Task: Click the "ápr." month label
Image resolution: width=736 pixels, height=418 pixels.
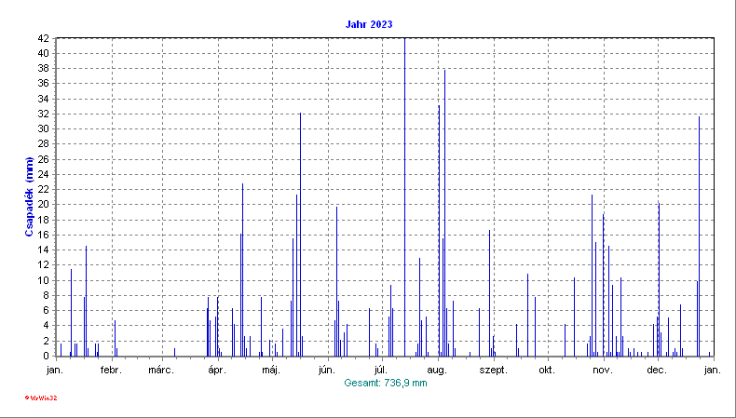Action: click(x=217, y=371)
